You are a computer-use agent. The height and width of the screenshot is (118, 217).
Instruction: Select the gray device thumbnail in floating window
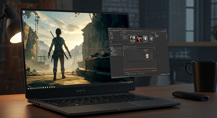point(145,39)
